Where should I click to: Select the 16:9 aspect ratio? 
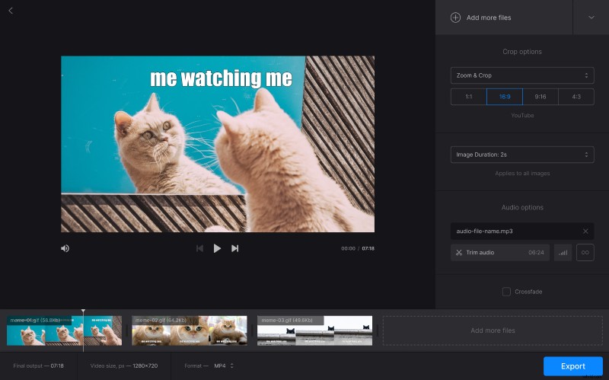point(505,97)
